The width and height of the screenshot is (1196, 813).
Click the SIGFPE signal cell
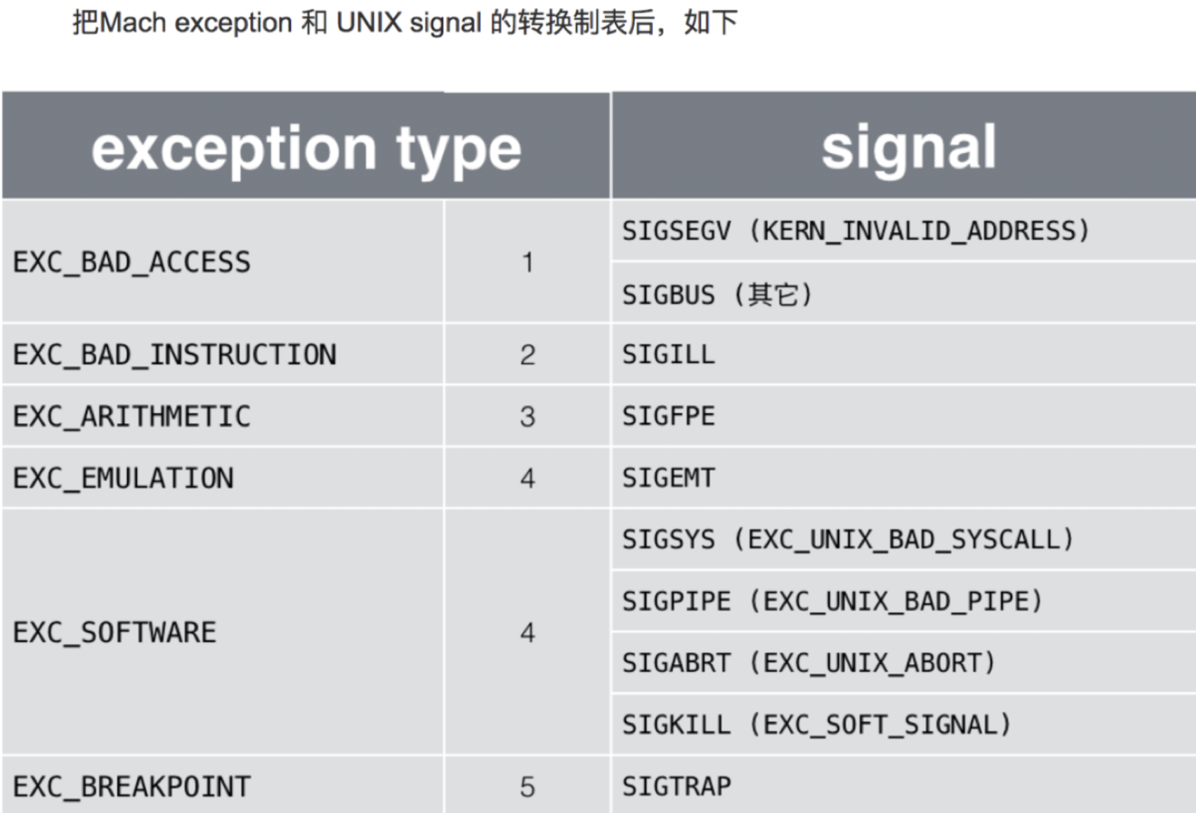tap(903, 416)
